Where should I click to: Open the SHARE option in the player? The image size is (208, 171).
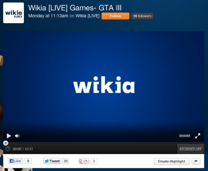pos(184,136)
